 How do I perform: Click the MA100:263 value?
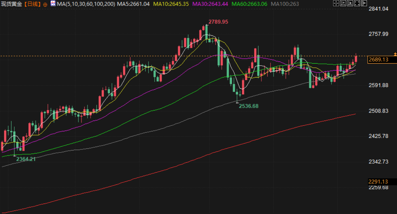pos(285,4)
